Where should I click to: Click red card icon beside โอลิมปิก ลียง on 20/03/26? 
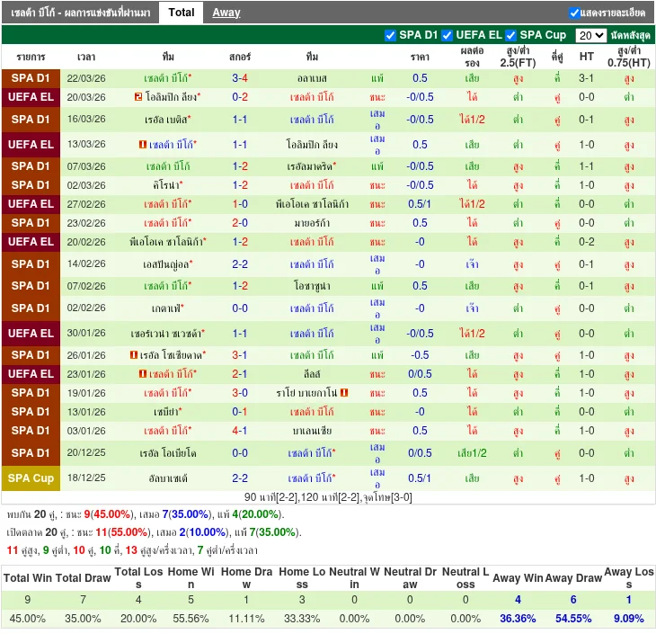[137, 97]
